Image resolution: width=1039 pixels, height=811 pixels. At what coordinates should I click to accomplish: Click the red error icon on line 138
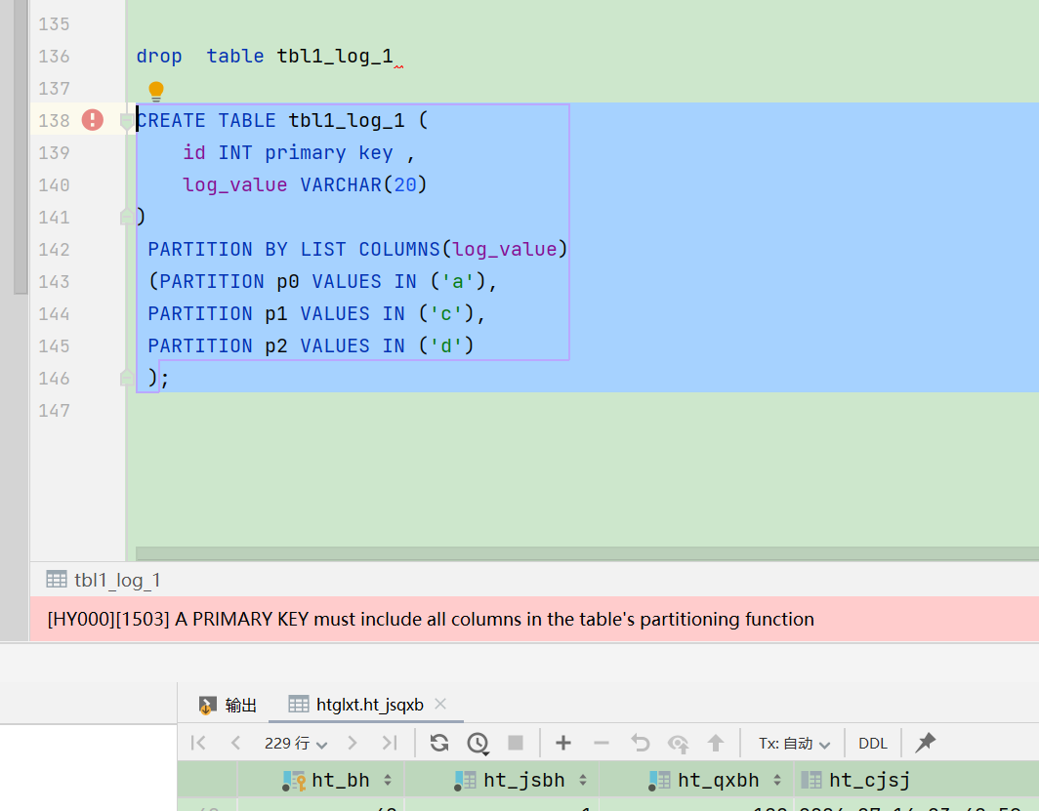92,120
